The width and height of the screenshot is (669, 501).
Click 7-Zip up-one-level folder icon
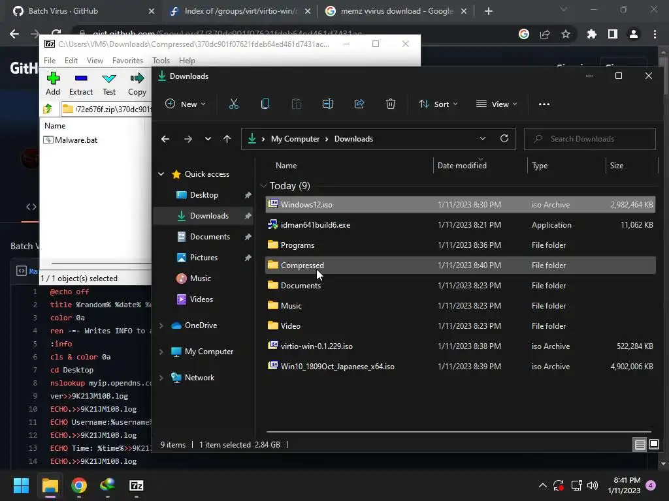point(48,109)
